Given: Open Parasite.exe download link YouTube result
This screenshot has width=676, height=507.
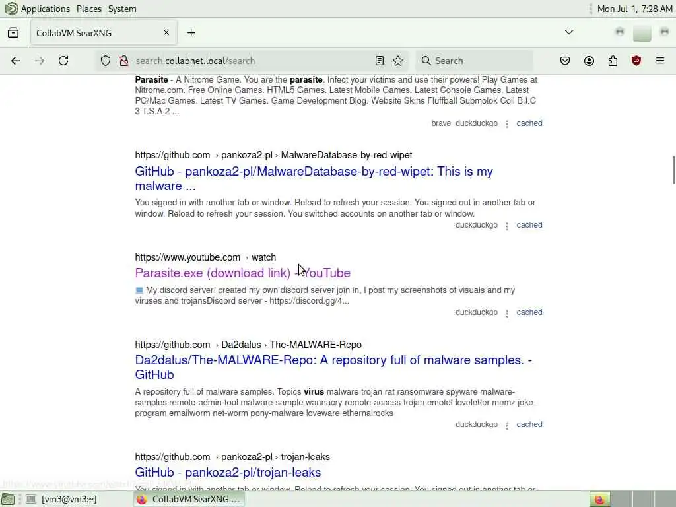Looking at the screenshot, I should coord(243,273).
